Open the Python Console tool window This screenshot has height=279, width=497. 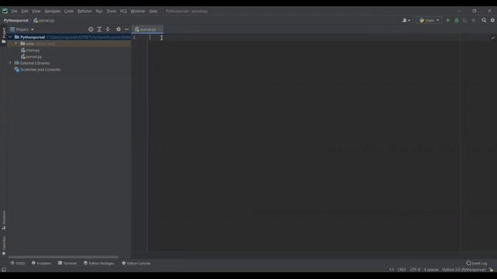(x=136, y=263)
